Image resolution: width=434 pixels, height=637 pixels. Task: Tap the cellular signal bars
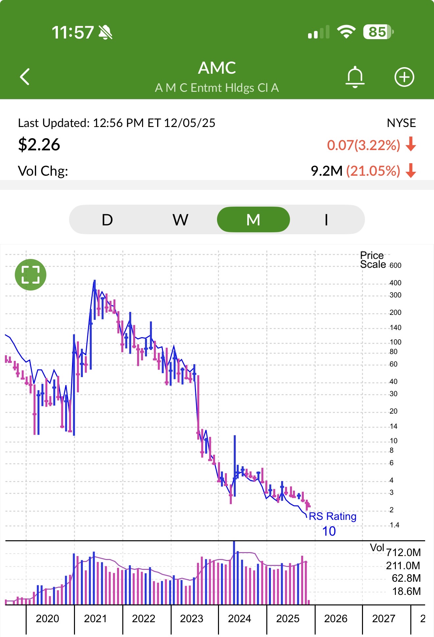(x=318, y=32)
